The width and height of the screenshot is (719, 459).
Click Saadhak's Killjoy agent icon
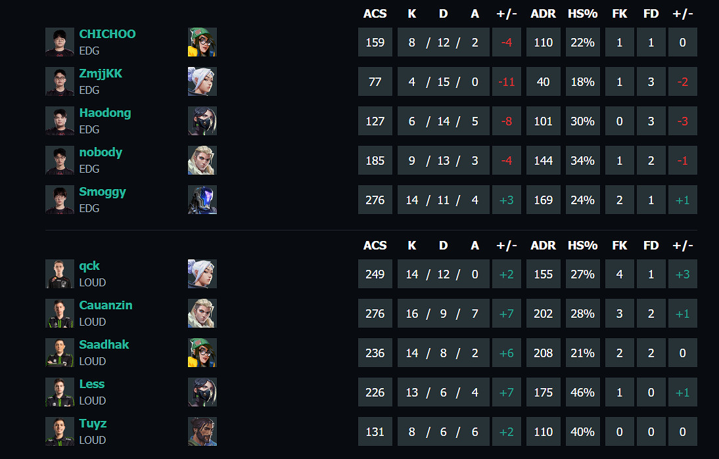(x=202, y=353)
